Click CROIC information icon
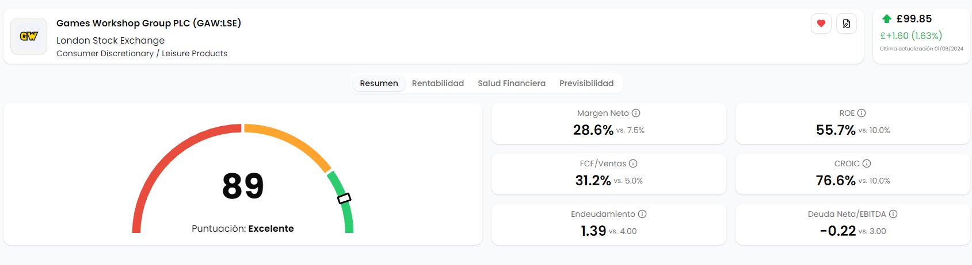This screenshot has height=265, width=972. click(x=867, y=163)
